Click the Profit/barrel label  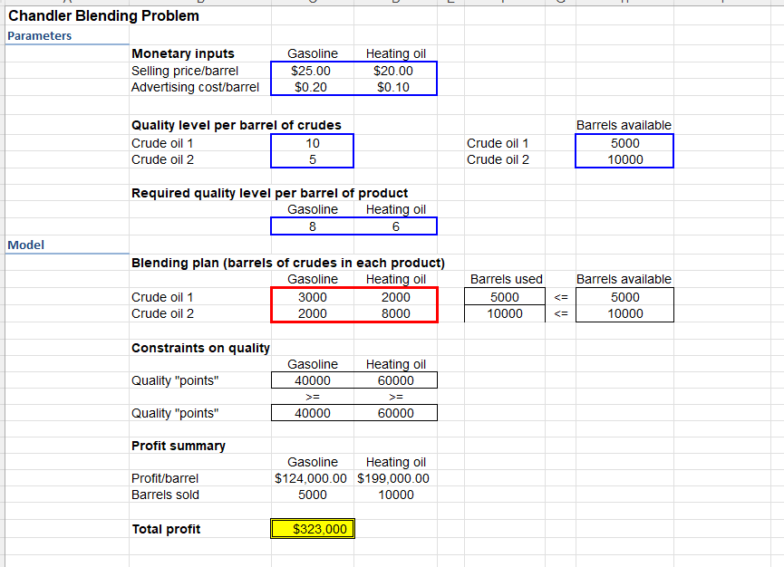point(164,478)
